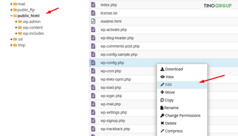The image size is (238, 136).
Task: Click the Copy pages icon
Action: (x=162, y=100)
